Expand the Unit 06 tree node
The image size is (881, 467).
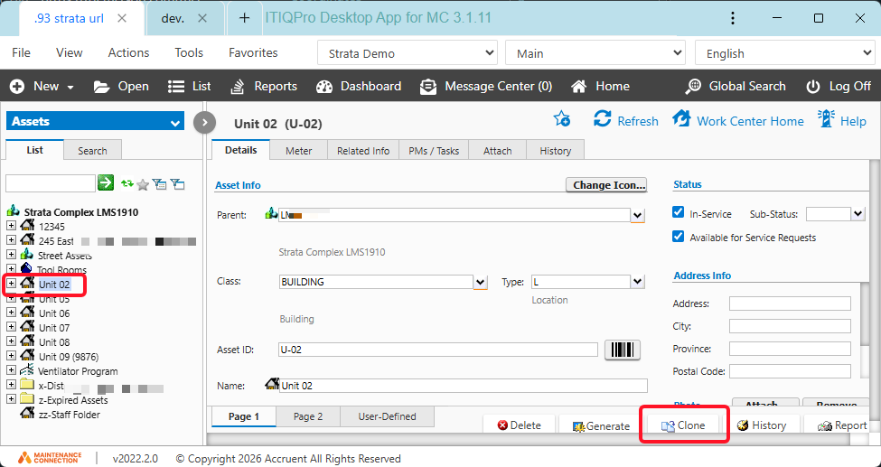(x=11, y=313)
